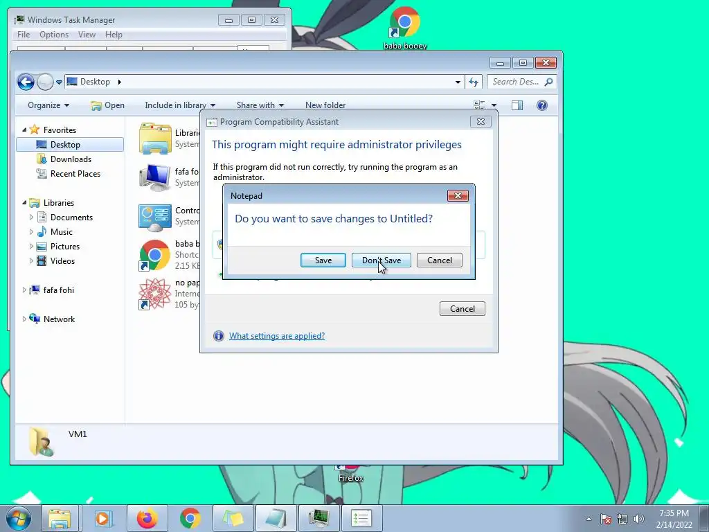709x532 pixels.
Task: Open recent pages dropdown arrow in Explorer
Action: point(59,82)
